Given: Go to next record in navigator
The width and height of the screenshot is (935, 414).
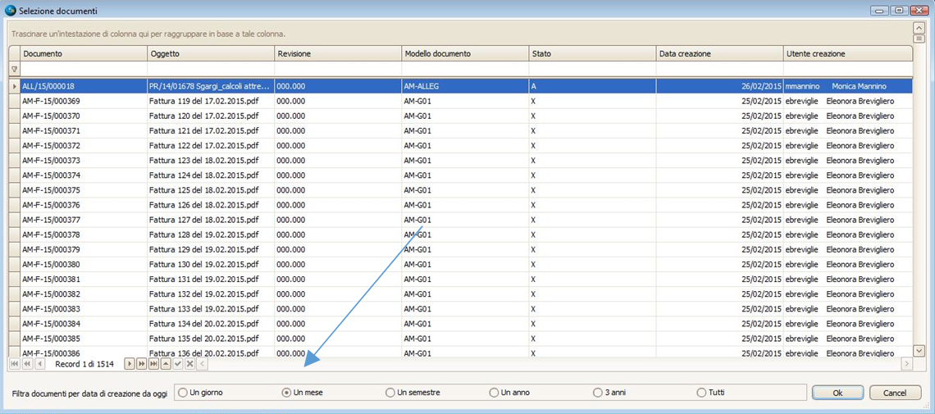Looking at the screenshot, I should point(130,363).
